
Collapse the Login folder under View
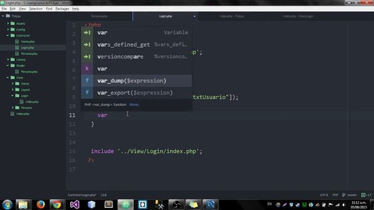click(13, 96)
